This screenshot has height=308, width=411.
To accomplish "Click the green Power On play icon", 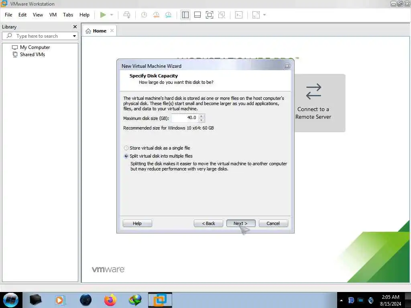I will 103,15.
